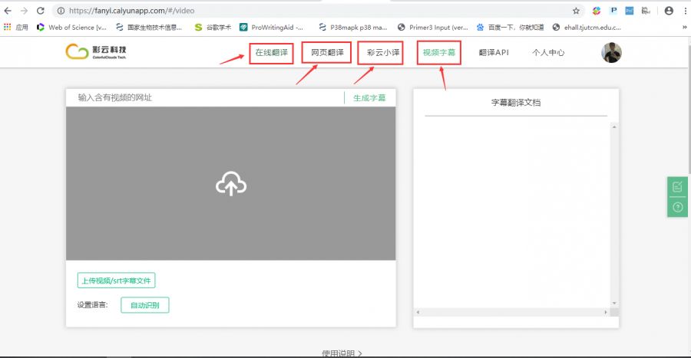The image size is (691, 358).
Task: Switch to the 在线翻译 tab
Action: tap(272, 53)
